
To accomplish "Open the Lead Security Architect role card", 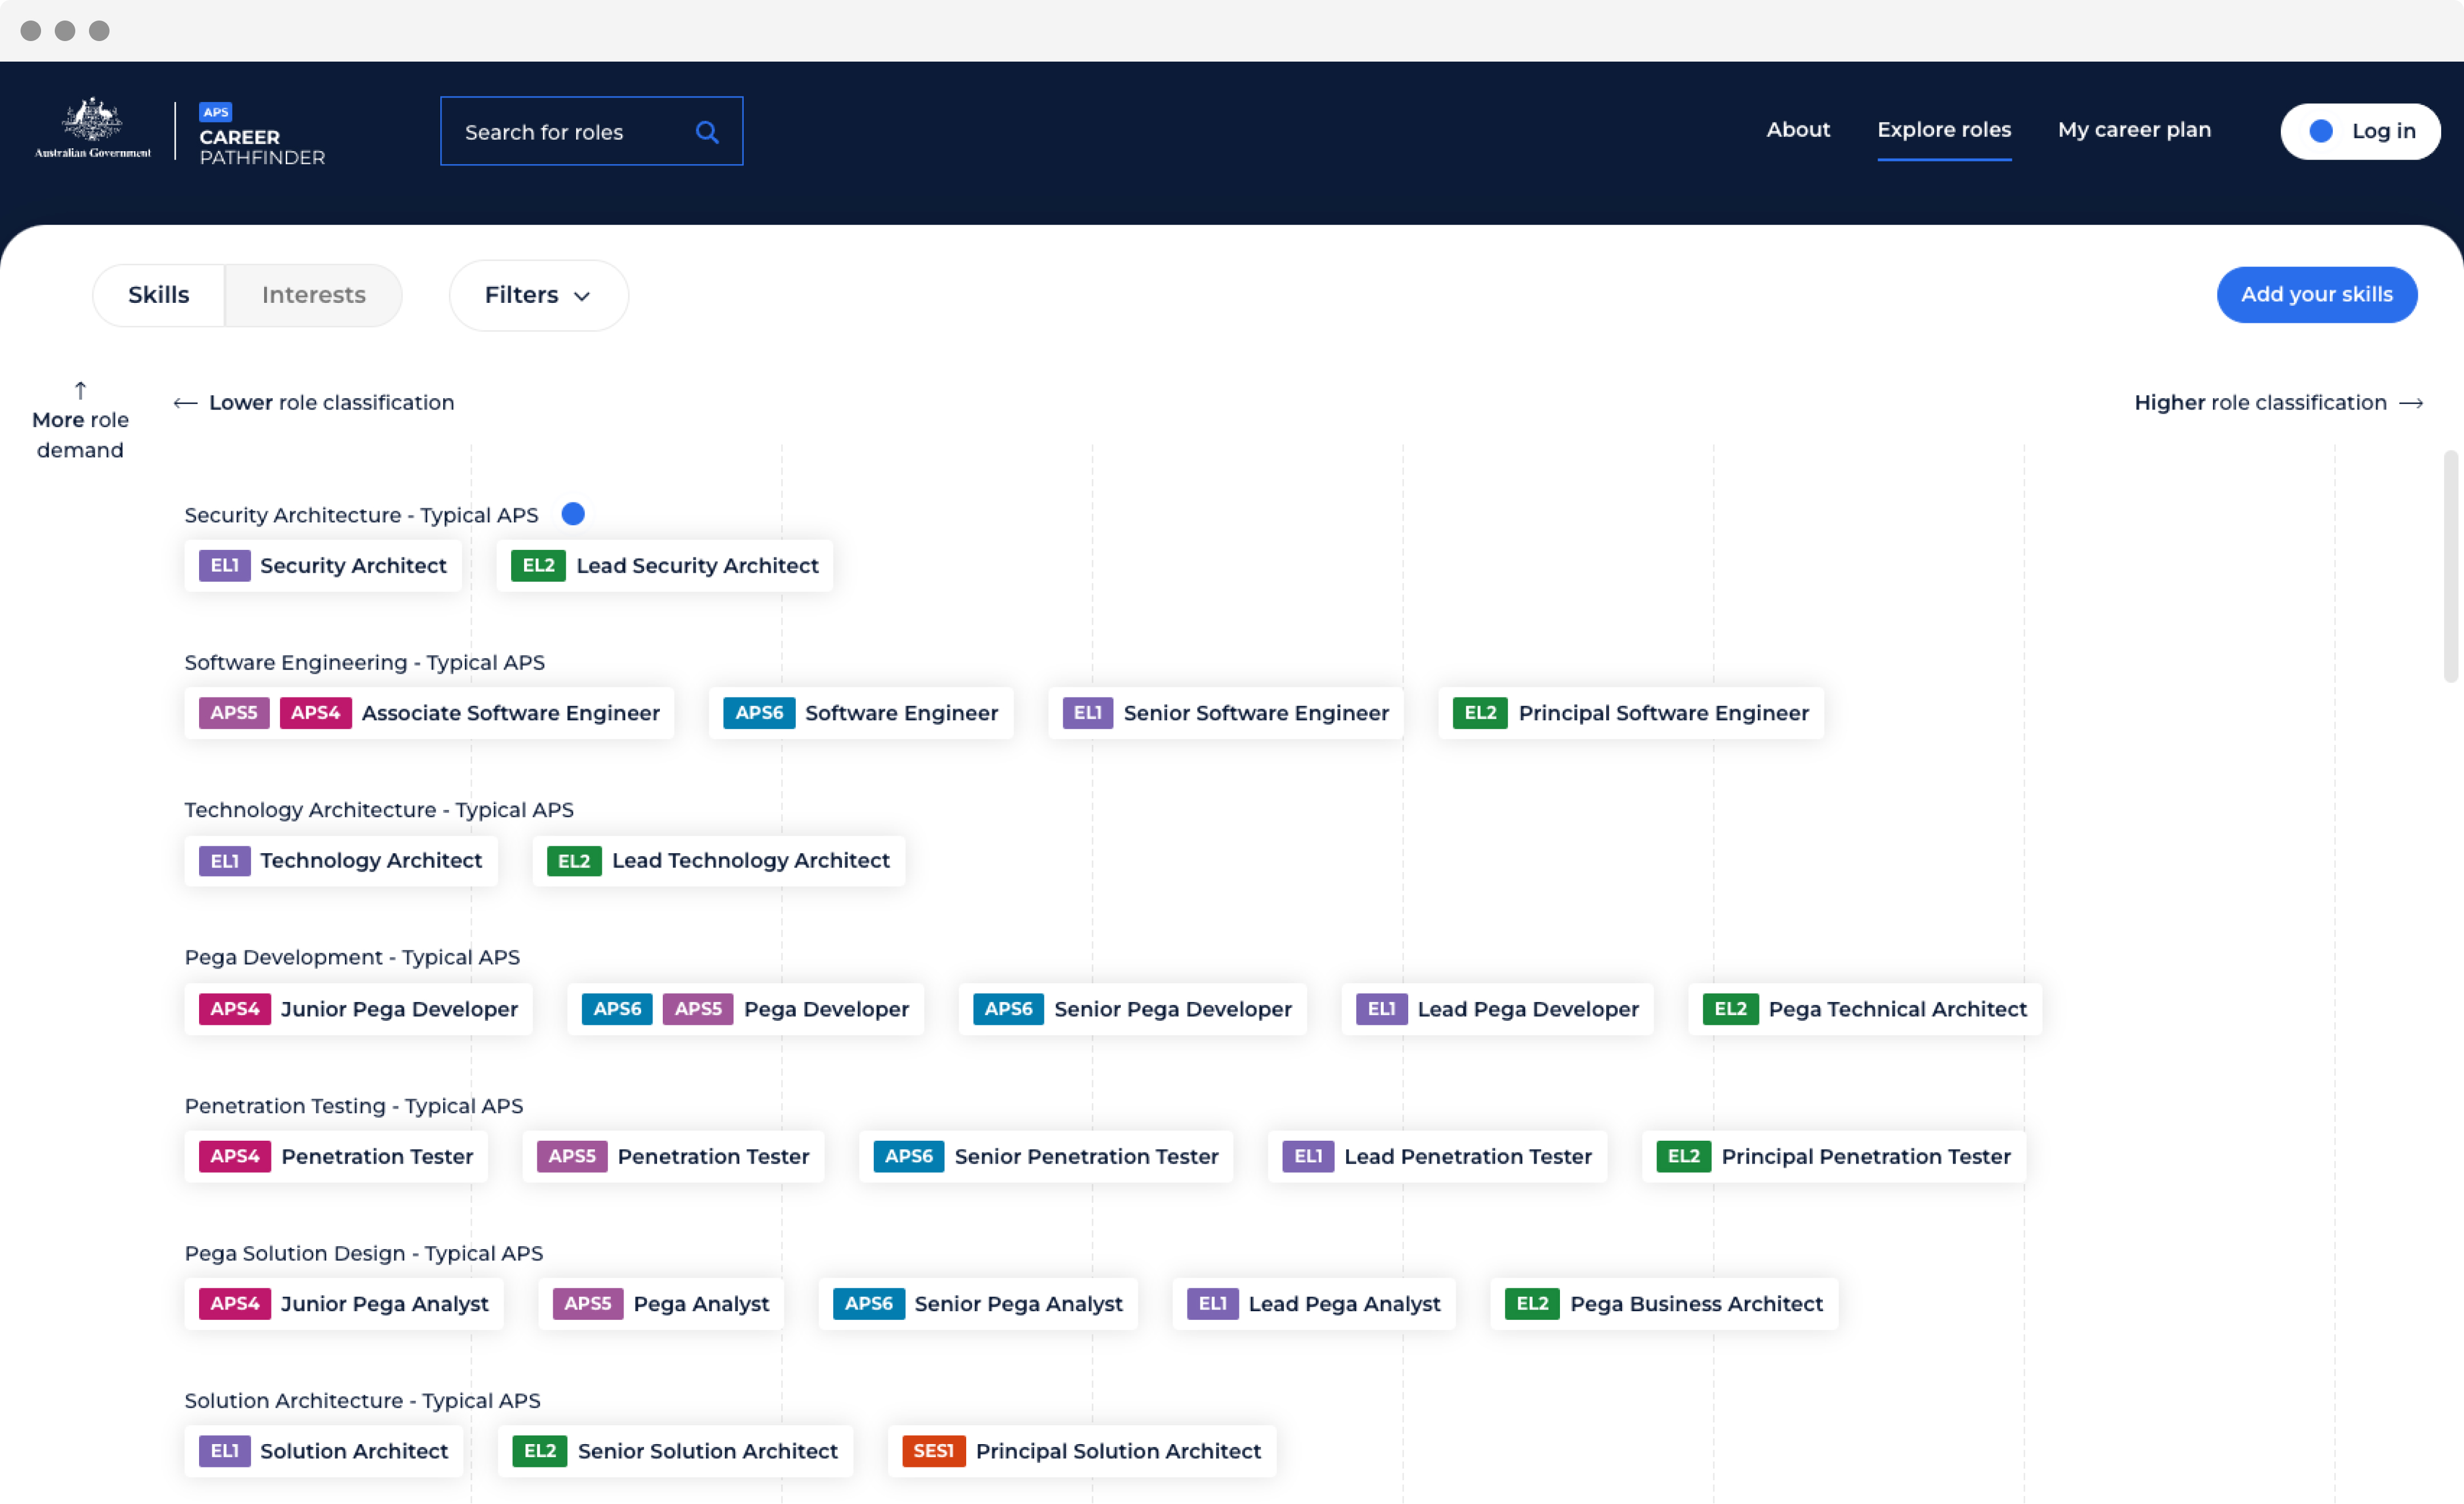I will coord(665,566).
